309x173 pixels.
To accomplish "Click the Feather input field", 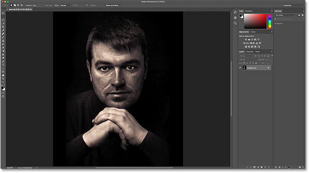I will point(36,5).
